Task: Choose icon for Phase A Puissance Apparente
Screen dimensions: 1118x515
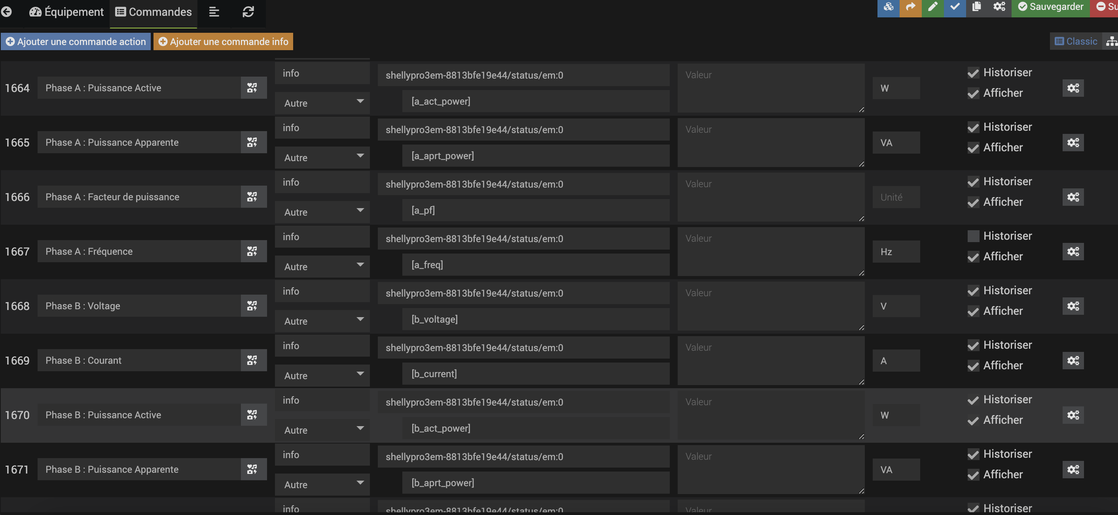Action: pos(252,143)
